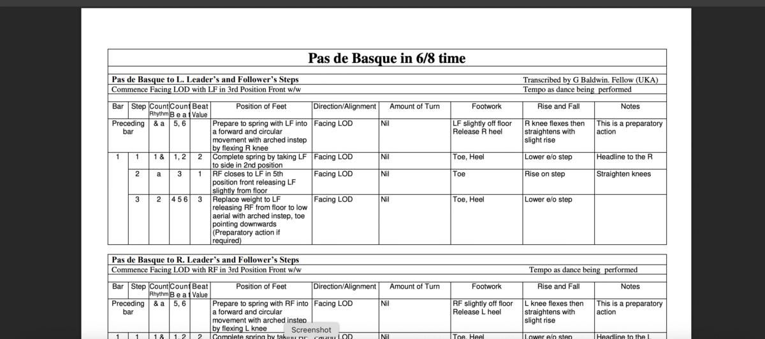Click "Footwork" header in the R table
Screen dimensions: 765x339
pyautogui.click(x=486, y=287)
